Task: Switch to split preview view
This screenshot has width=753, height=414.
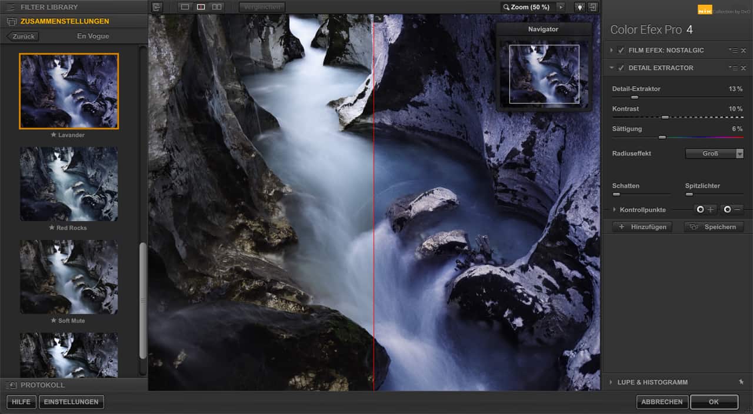Action: pos(201,7)
